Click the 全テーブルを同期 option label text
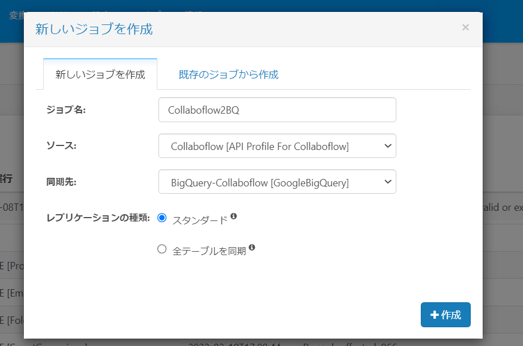The image size is (523, 346). coord(209,251)
